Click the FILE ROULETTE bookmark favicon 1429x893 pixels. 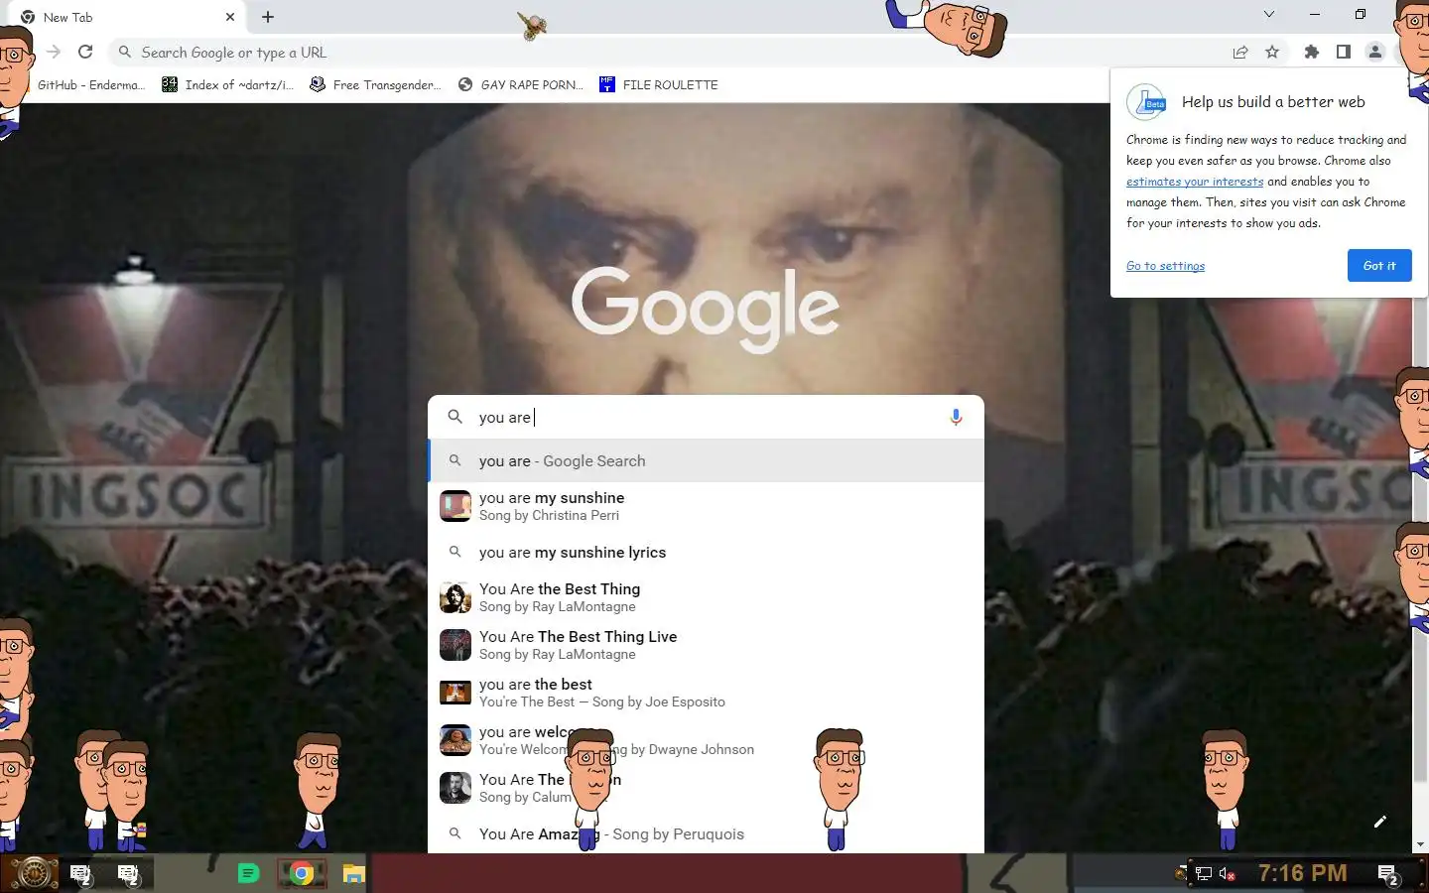607,85
